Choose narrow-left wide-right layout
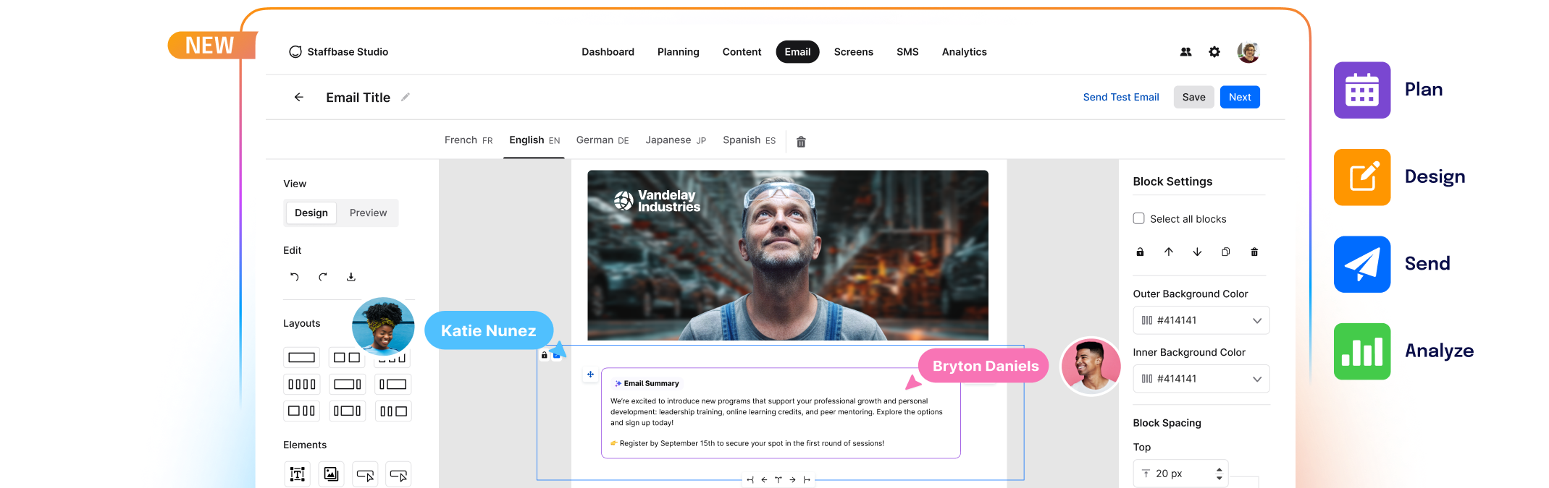The image size is (1549, 488). click(x=393, y=385)
